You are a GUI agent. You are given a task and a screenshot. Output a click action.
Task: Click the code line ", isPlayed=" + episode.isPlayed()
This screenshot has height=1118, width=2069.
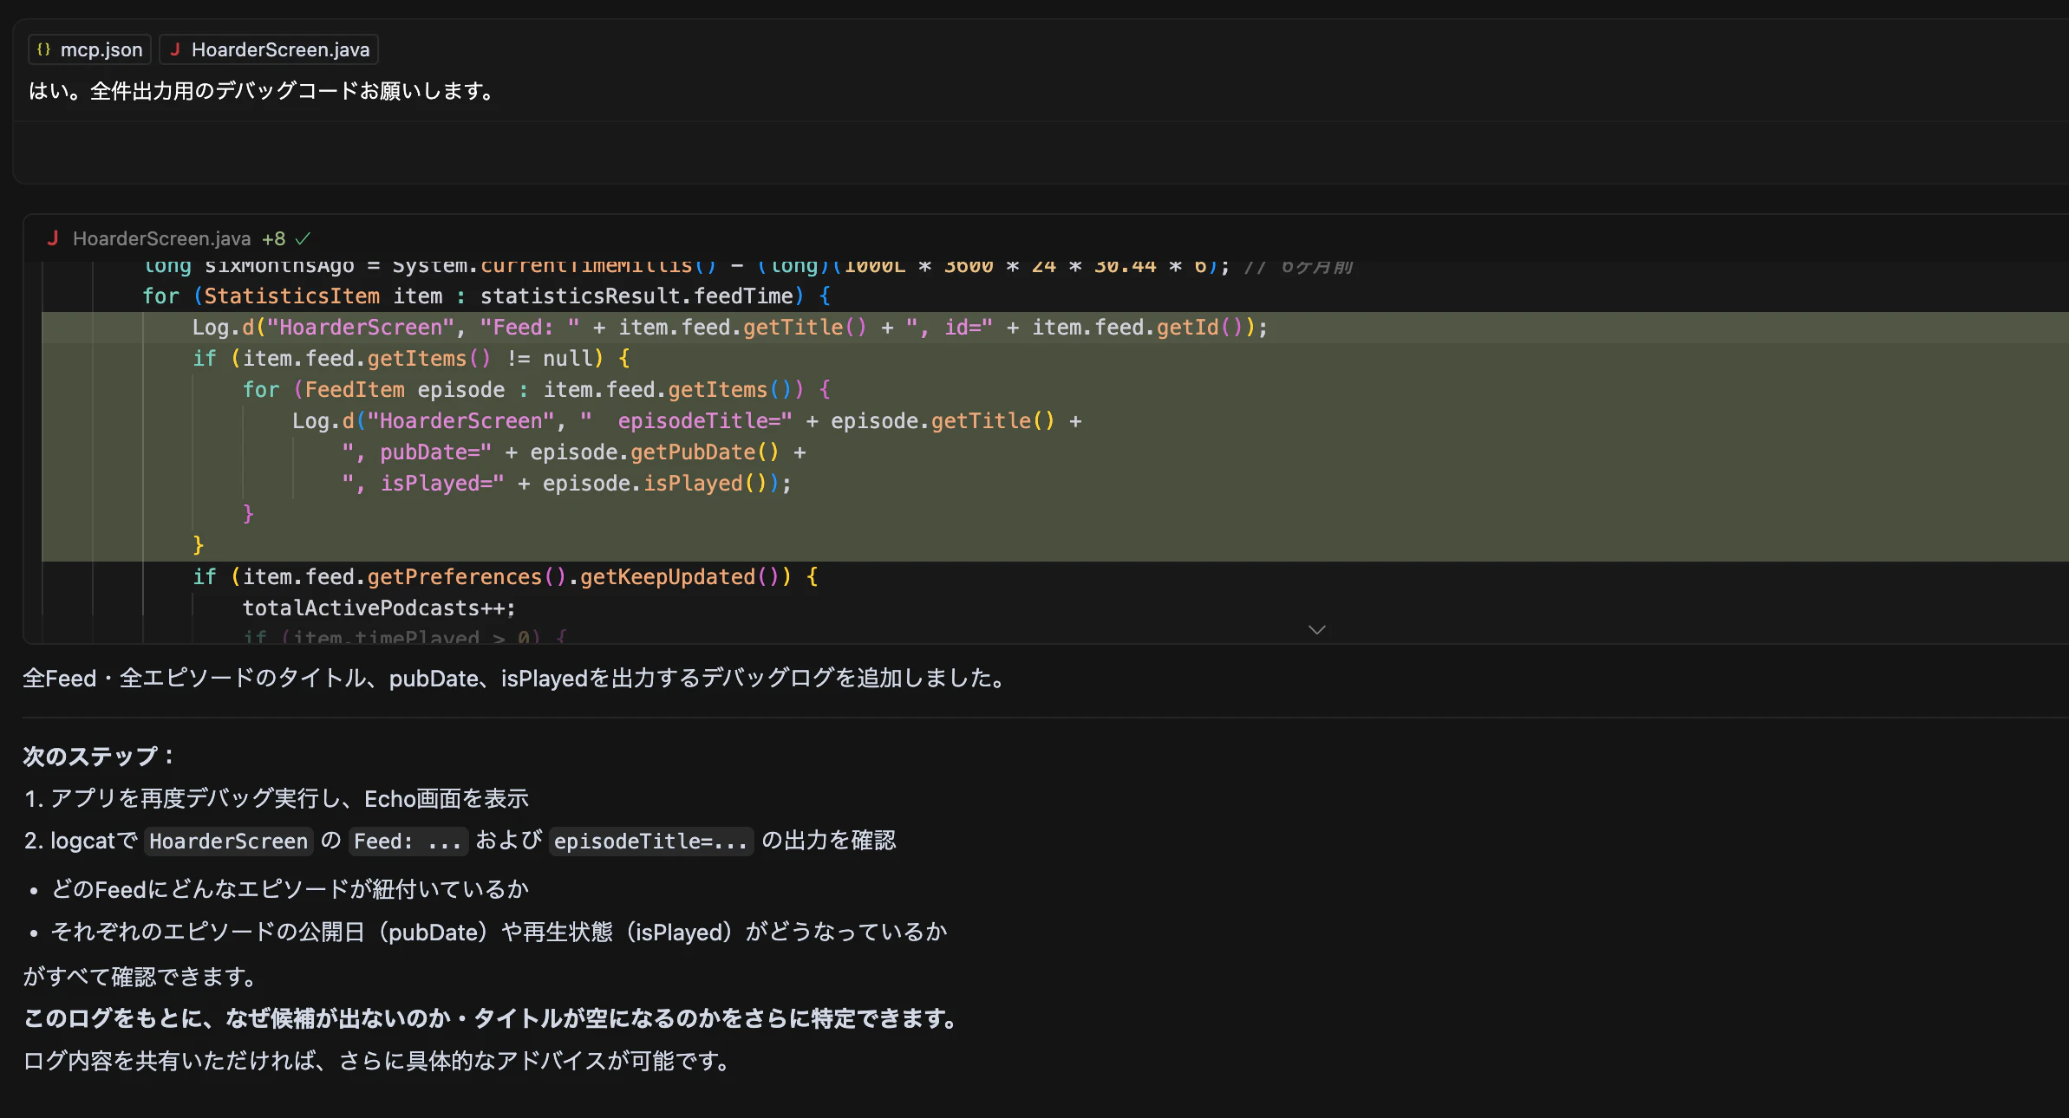566,484
